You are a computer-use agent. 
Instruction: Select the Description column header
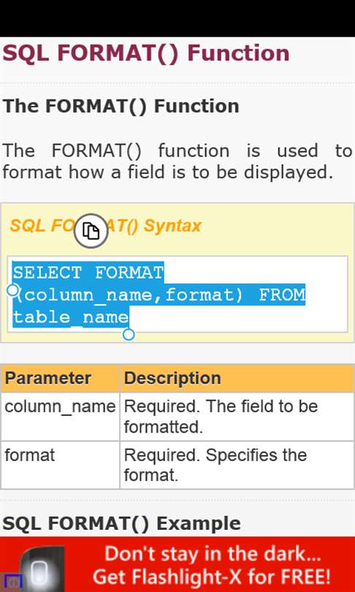[x=237, y=378]
